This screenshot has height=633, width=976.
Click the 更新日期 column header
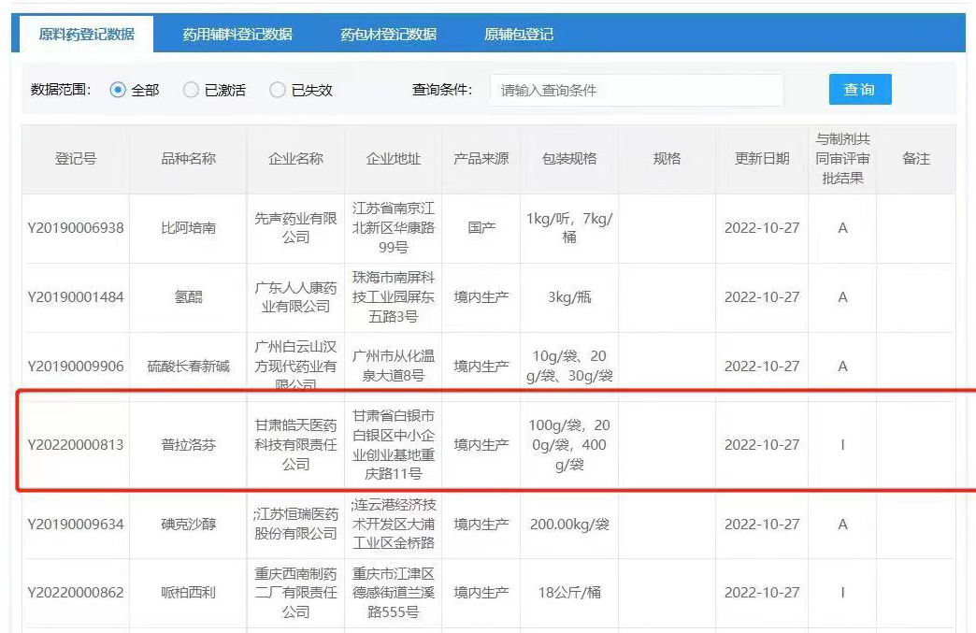pyautogui.click(x=761, y=159)
